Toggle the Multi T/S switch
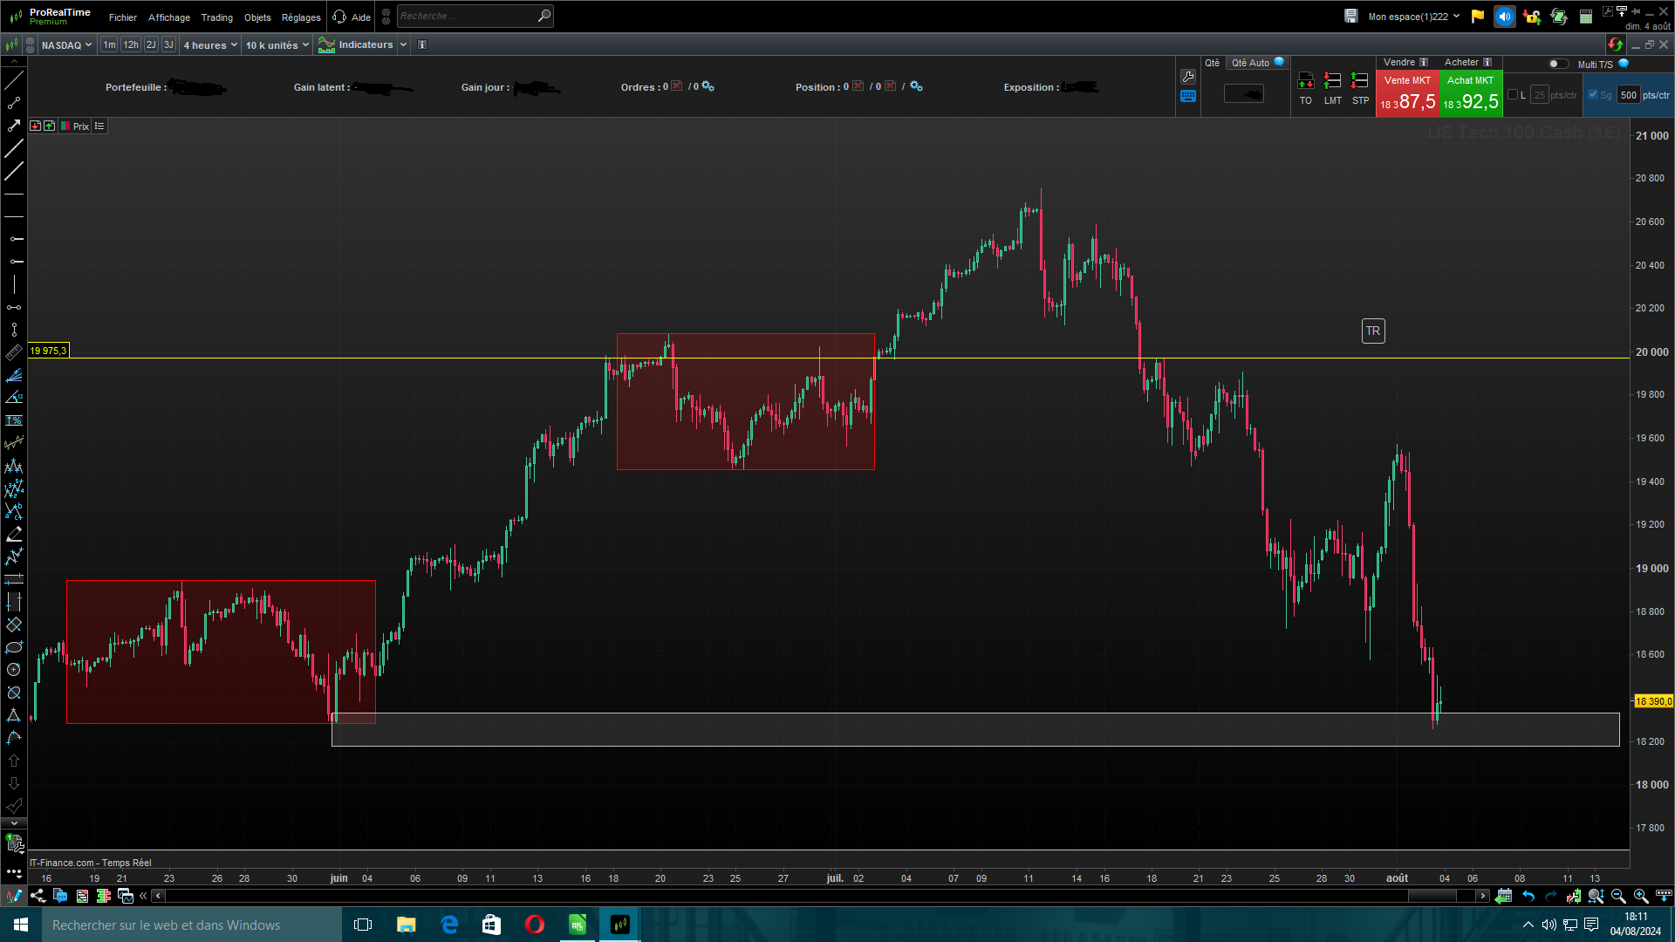This screenshot has height=942, width=1675. pos(1557,64)
